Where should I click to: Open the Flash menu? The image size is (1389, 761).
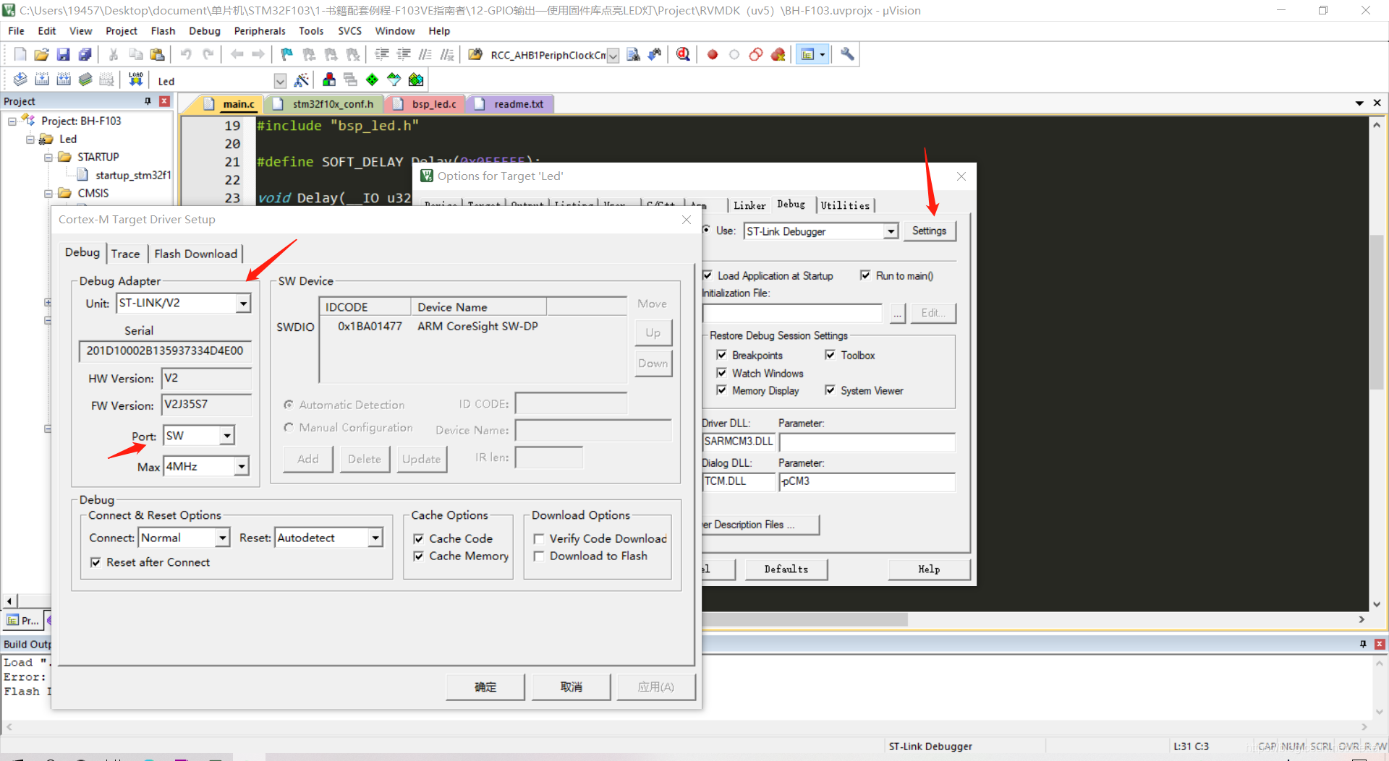163,31
